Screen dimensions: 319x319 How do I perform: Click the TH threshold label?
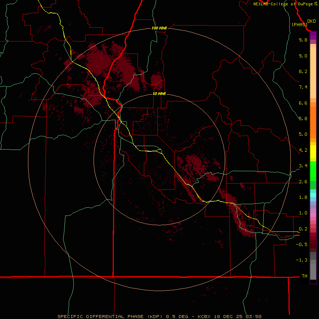click(304, 276)
